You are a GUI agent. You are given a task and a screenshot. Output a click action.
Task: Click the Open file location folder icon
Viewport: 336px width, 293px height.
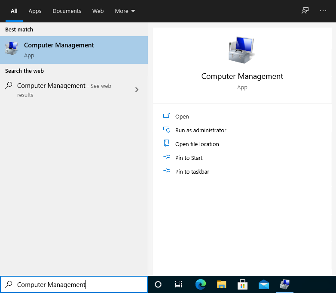167,143
